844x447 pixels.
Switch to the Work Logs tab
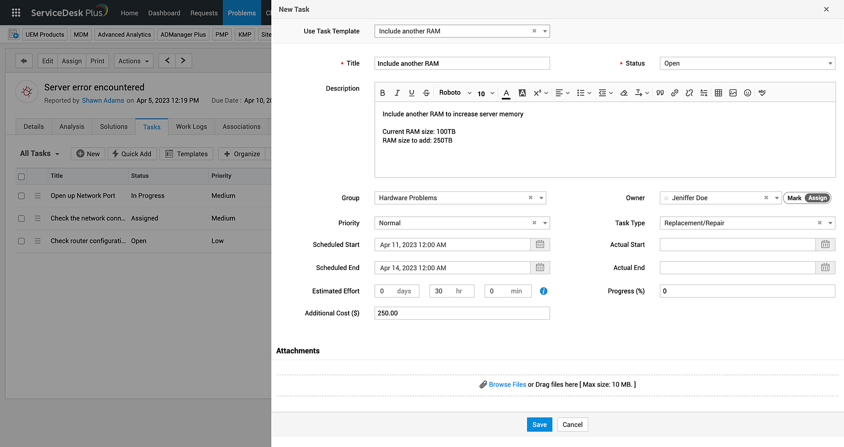coord(191,127)
